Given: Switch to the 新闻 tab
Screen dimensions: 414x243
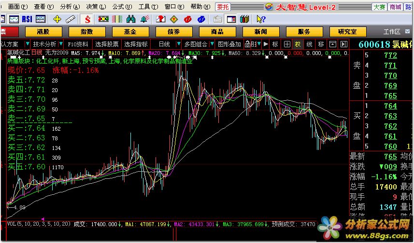Looking at the screenshot, I should [261, 32].
